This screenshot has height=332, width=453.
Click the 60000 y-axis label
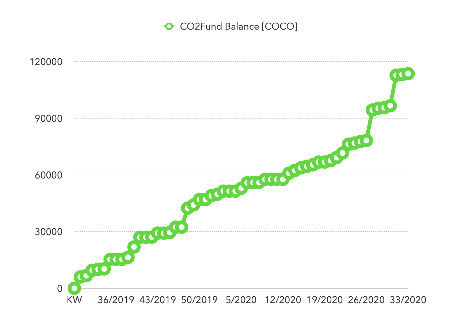point(50,175)
